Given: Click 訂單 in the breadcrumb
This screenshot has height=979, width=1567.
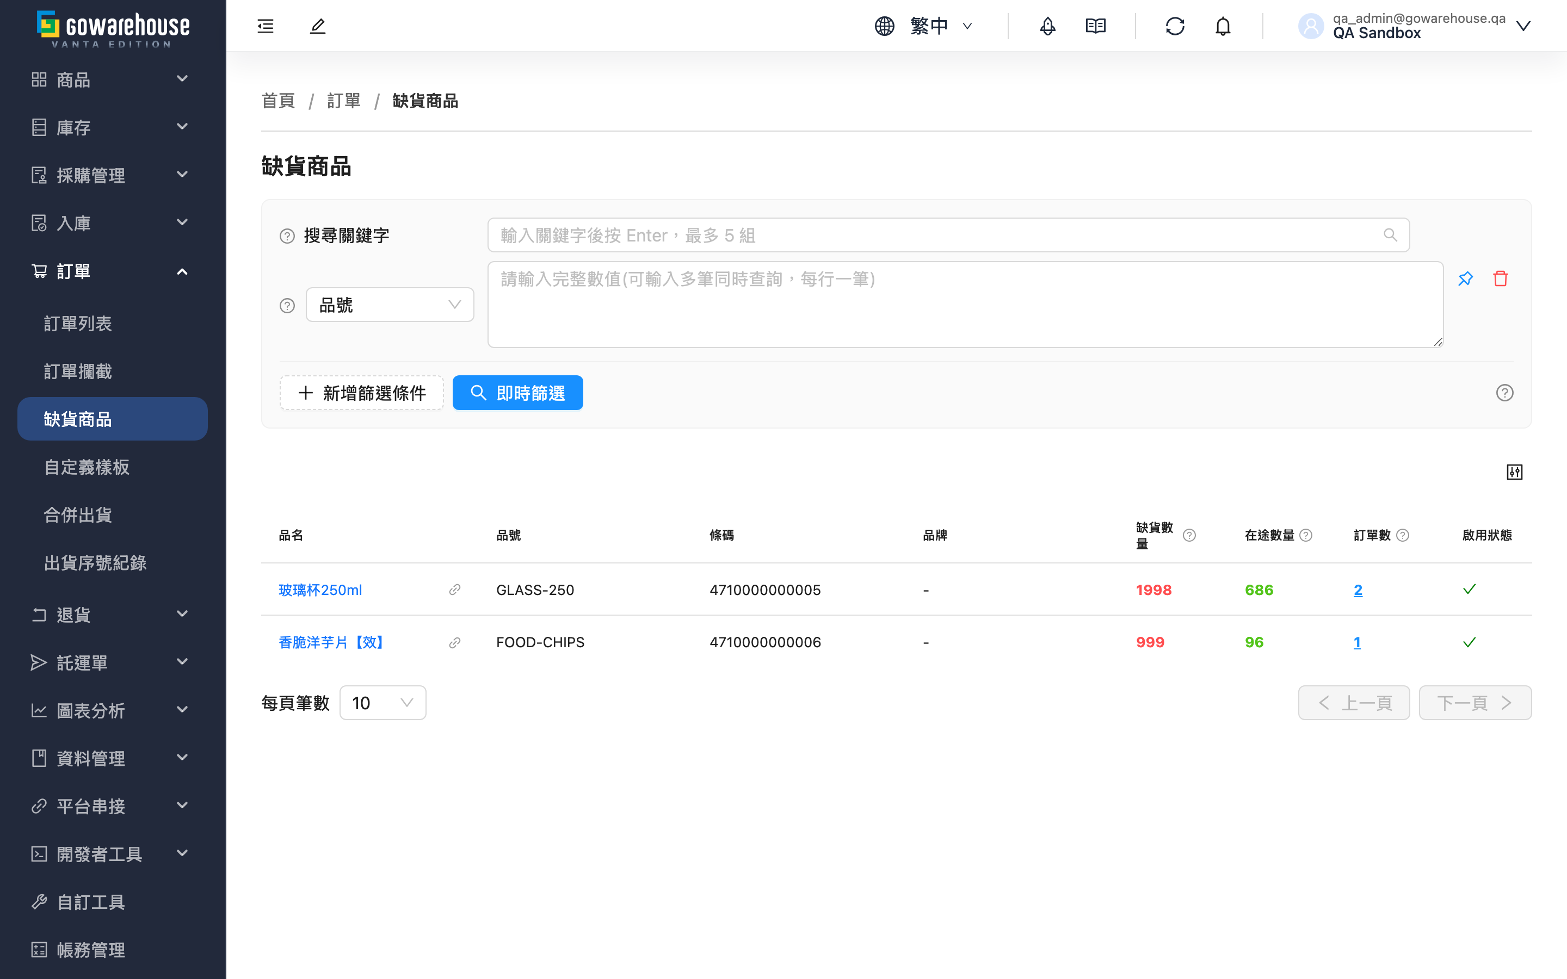Looking at the screenshot, I should (343, 101).
